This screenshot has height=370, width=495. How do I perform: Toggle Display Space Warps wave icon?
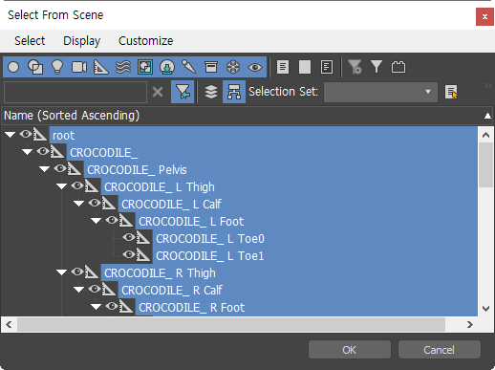click(x=123, y=67)
